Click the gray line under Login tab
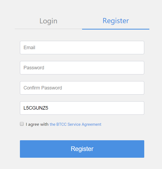 click(48, 29)
